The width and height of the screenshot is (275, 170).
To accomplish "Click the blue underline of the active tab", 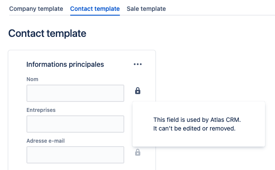I will coord(95,15).
